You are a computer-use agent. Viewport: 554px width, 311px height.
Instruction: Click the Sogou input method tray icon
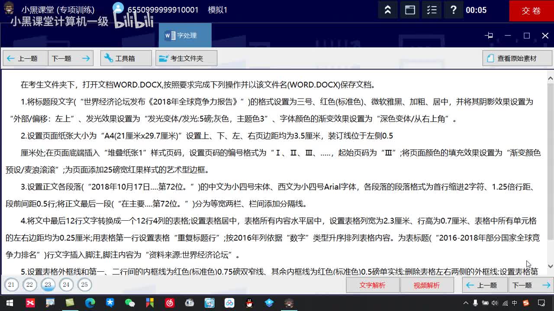pyautogui.click(x=525, y=303)
